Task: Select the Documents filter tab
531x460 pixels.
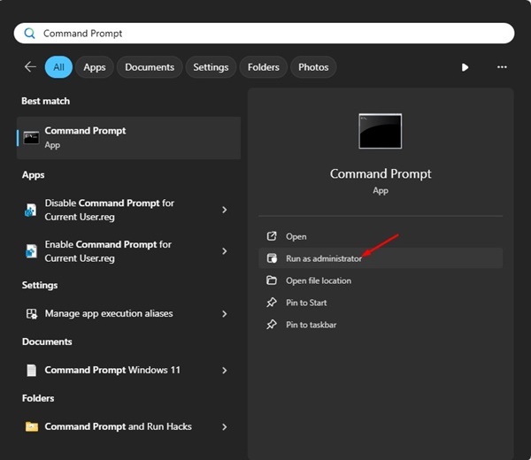Action: pos(150,67)
